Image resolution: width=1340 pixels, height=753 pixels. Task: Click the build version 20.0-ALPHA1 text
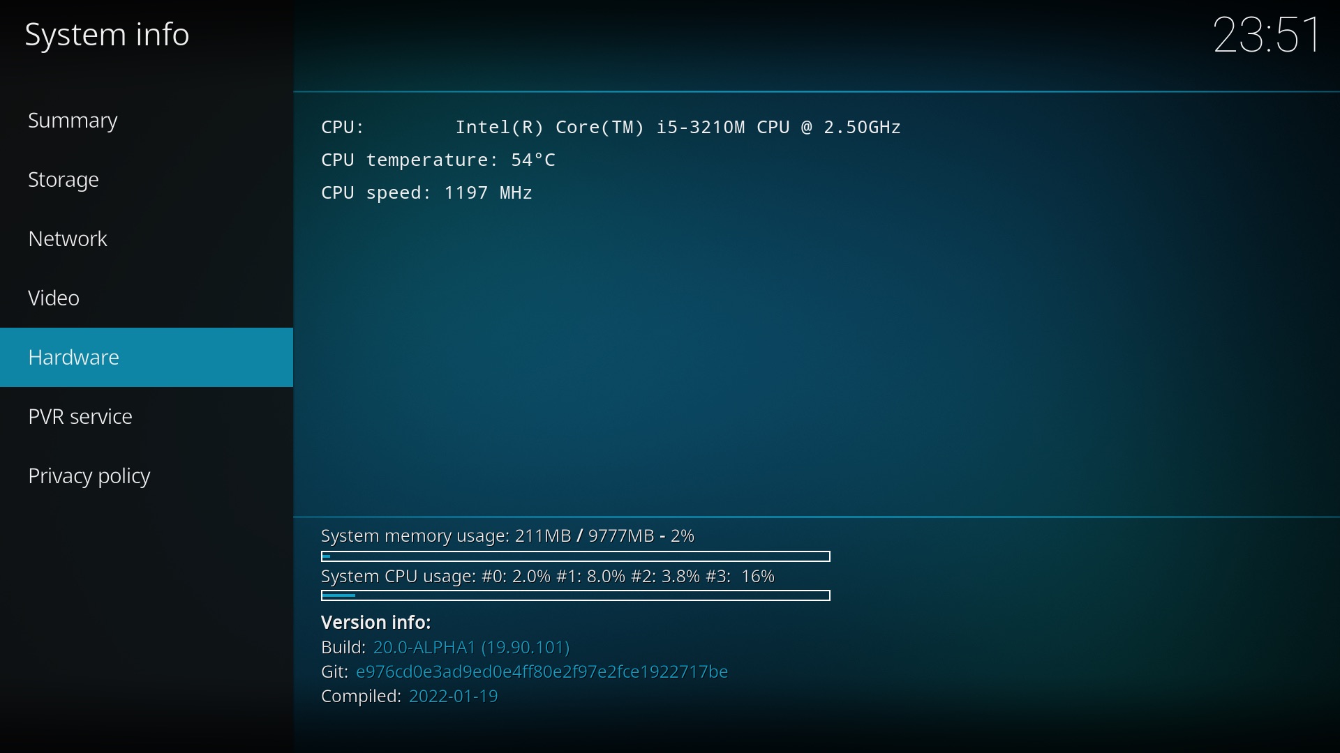pyautogui.click(x=471, y=647)
